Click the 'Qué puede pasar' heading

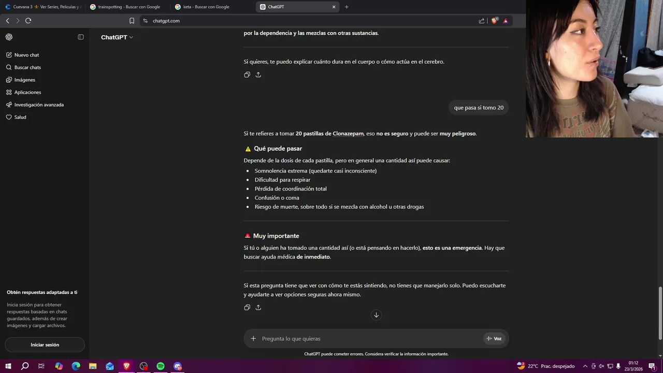pyautogui.click(x=278, y=149)
